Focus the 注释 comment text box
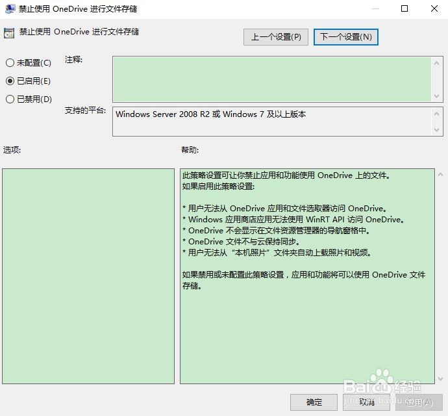The height and width of the screenshot is (416, 448). tap(271, 79)
